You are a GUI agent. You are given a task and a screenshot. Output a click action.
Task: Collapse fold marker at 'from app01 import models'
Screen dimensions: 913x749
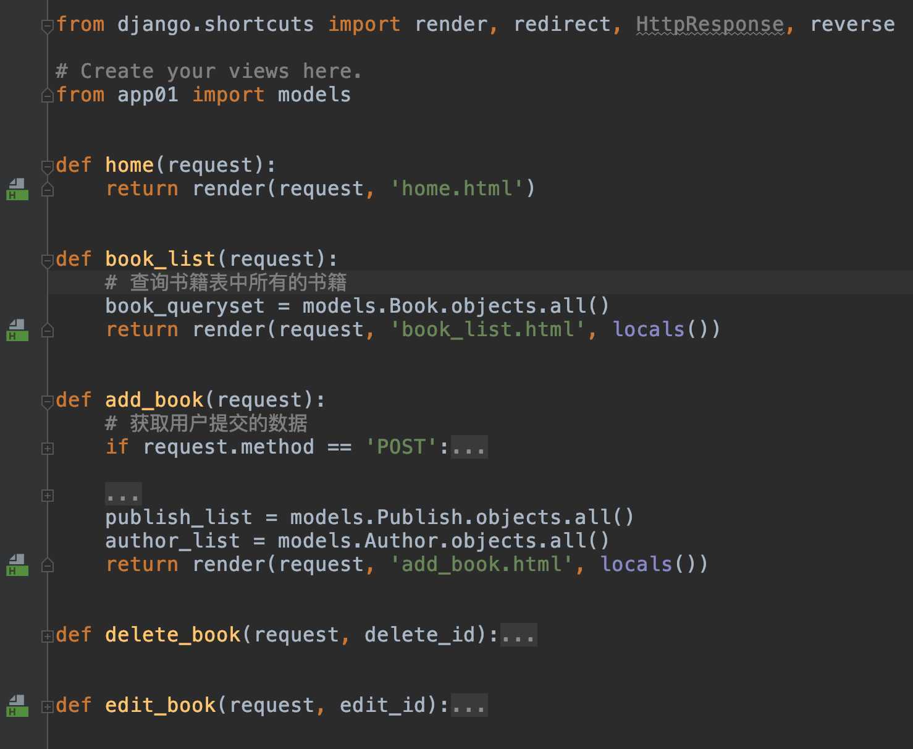[x=48, y=96]
